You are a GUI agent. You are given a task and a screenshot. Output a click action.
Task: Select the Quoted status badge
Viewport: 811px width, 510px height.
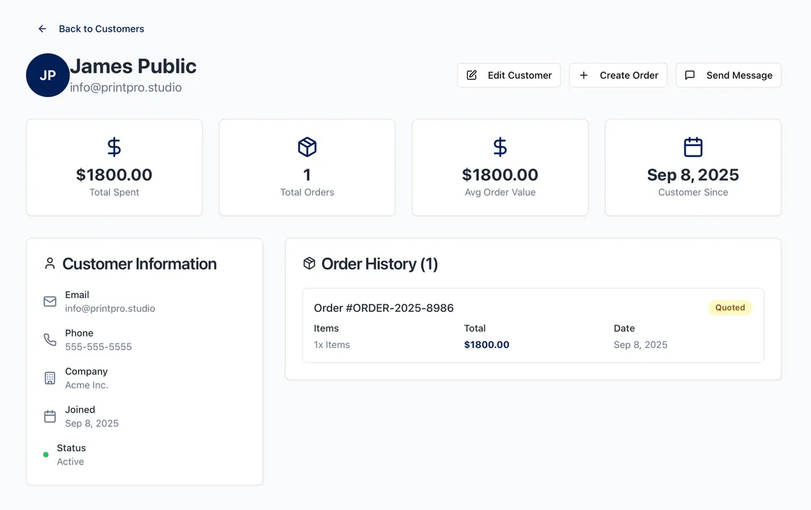tap(730, 307)
